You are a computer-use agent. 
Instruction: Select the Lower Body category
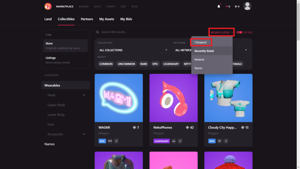pos(56,115)
